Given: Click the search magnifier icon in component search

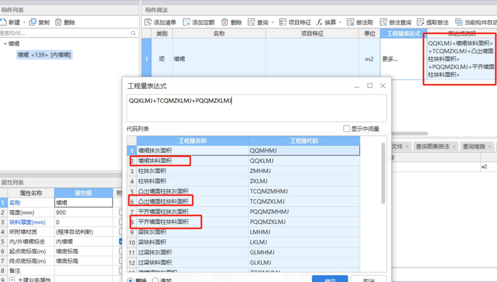Looking at the screenshot, I should pyautogui.click(x=133, y=33).
